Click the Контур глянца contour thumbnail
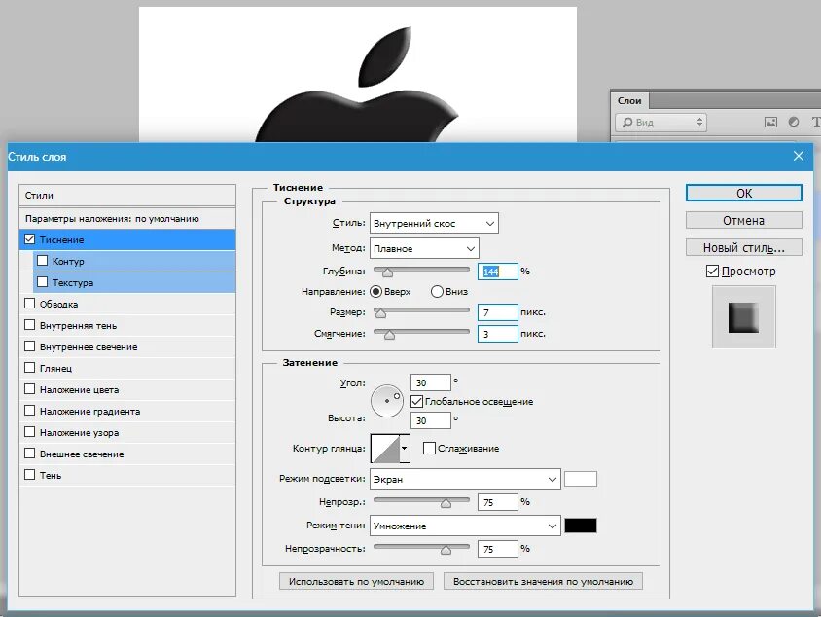 [385, 449]
